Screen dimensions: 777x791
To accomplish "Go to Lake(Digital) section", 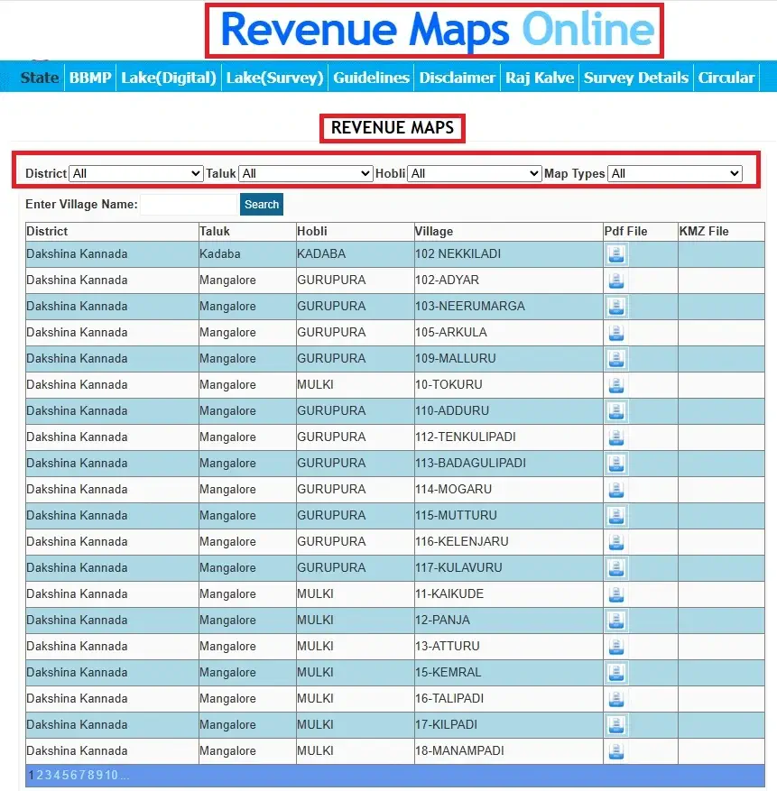I will click(169, 78).
